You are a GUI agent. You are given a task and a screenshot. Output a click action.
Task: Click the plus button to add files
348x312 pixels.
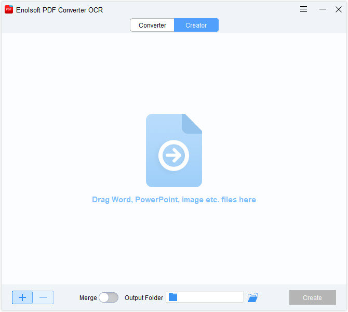pyautogui.click(x=22, y=297)
